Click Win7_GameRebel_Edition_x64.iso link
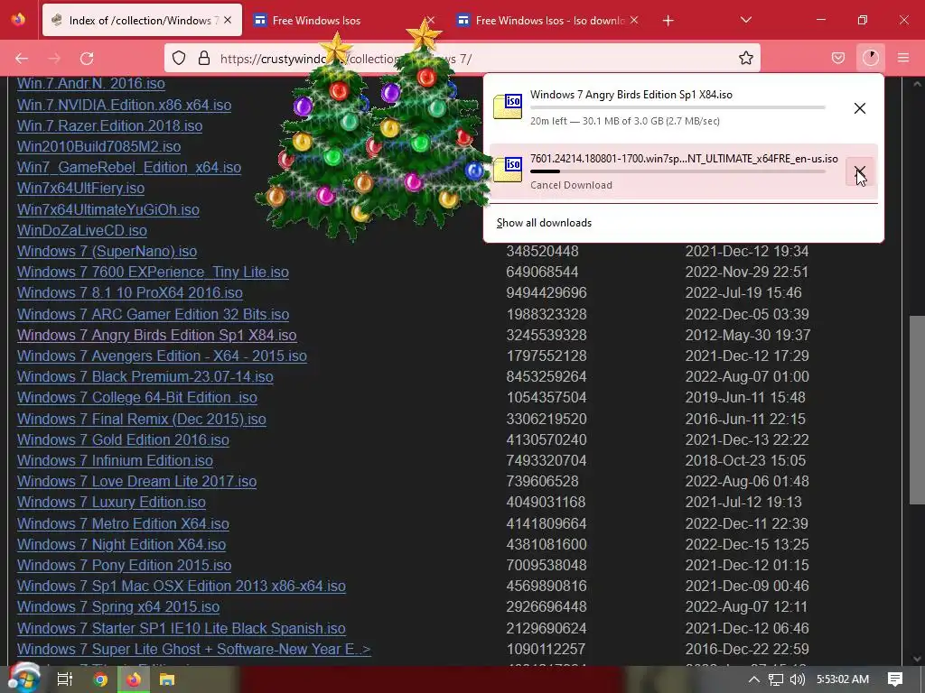 tap(128, 167)
